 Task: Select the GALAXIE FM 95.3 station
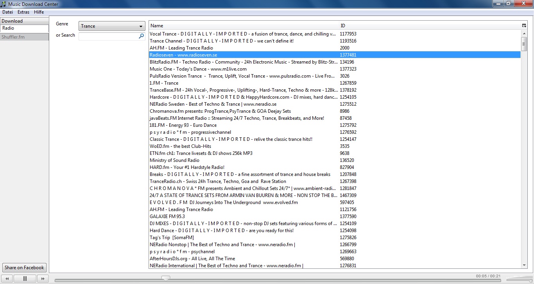[x=335, y=217]
